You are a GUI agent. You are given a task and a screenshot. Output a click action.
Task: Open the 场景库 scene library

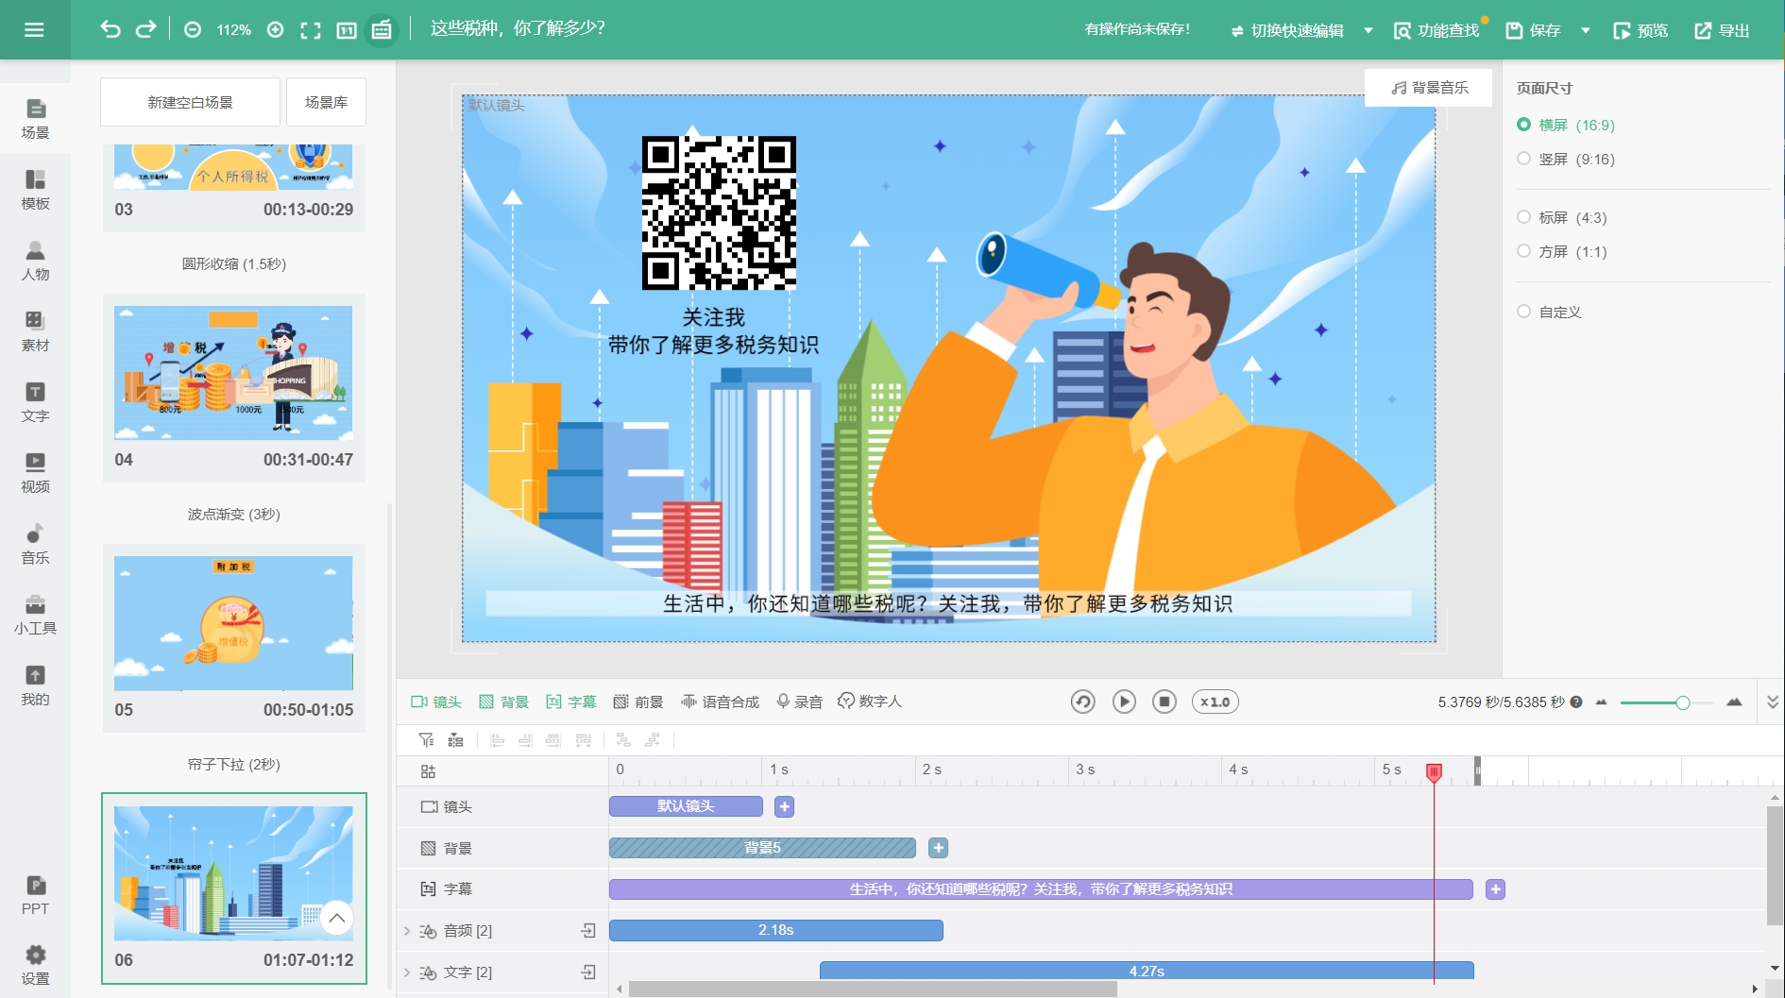326,102
